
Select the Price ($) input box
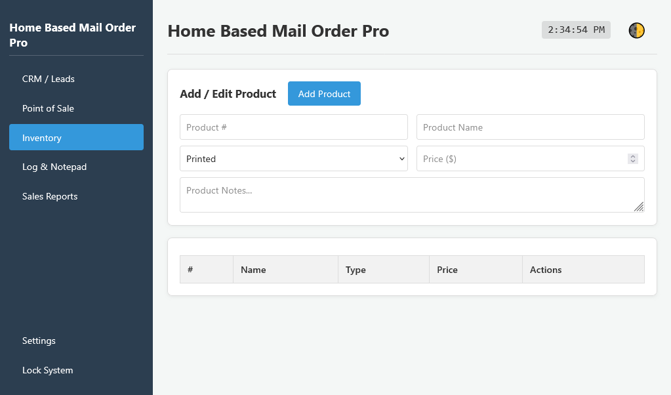[x=521, y=159]
